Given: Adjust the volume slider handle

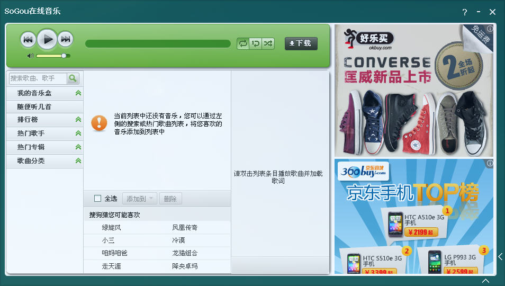Looking at the screenshot, I should click(x=64, y=56).
